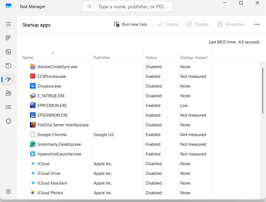This screenshot has width=266, height=202.
Task: Click the Google LLC publisher cell
Action: pos(104,135)
